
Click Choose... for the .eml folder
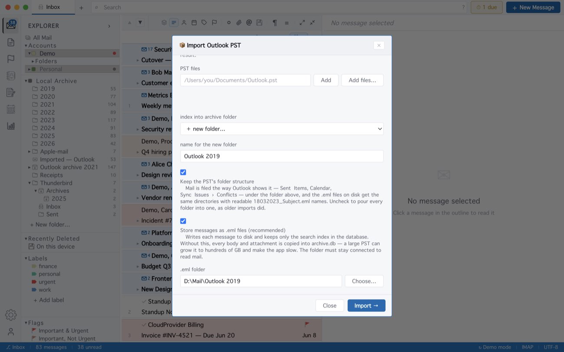tap(364, 281)
